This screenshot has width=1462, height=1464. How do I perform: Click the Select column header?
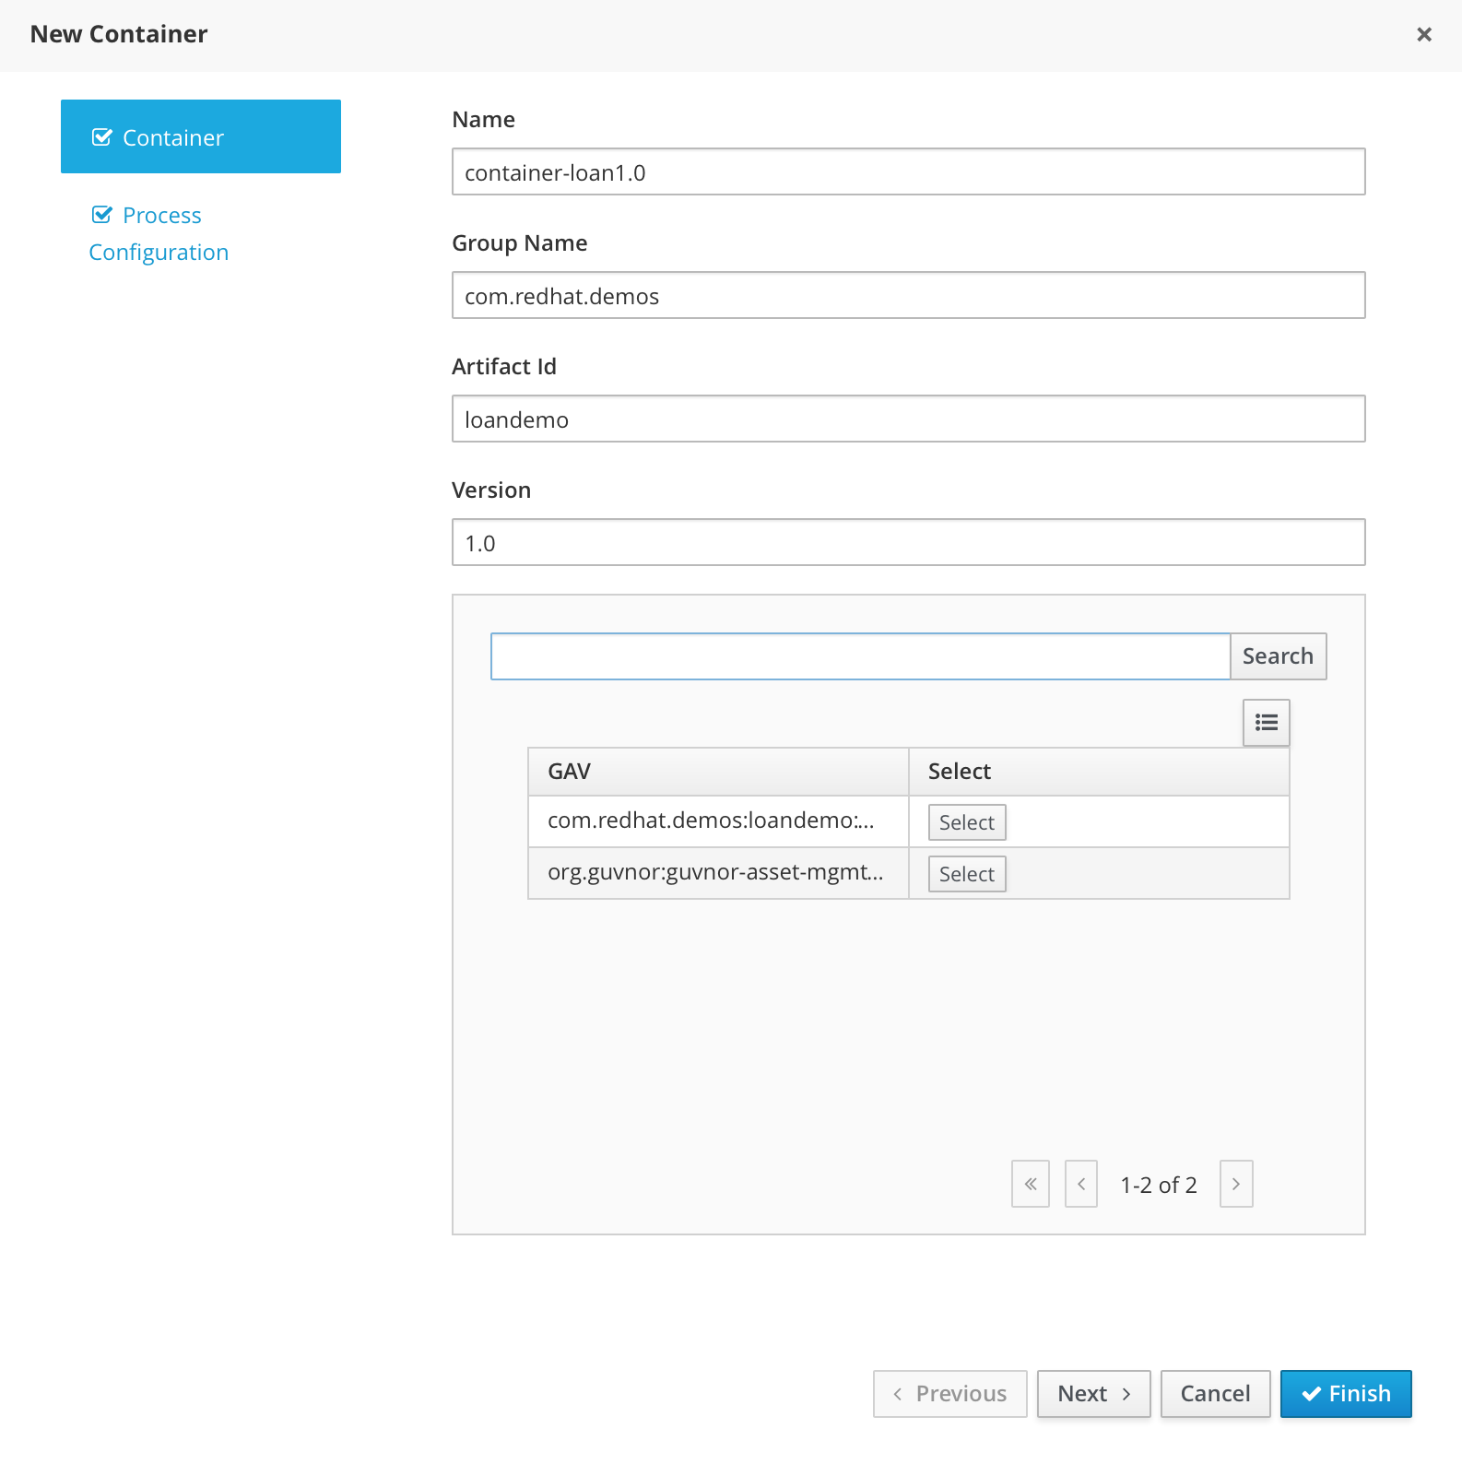(1099, 772)
